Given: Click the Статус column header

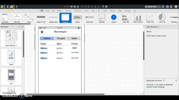Looking at the screenshot, I should [x=74, y=44].
